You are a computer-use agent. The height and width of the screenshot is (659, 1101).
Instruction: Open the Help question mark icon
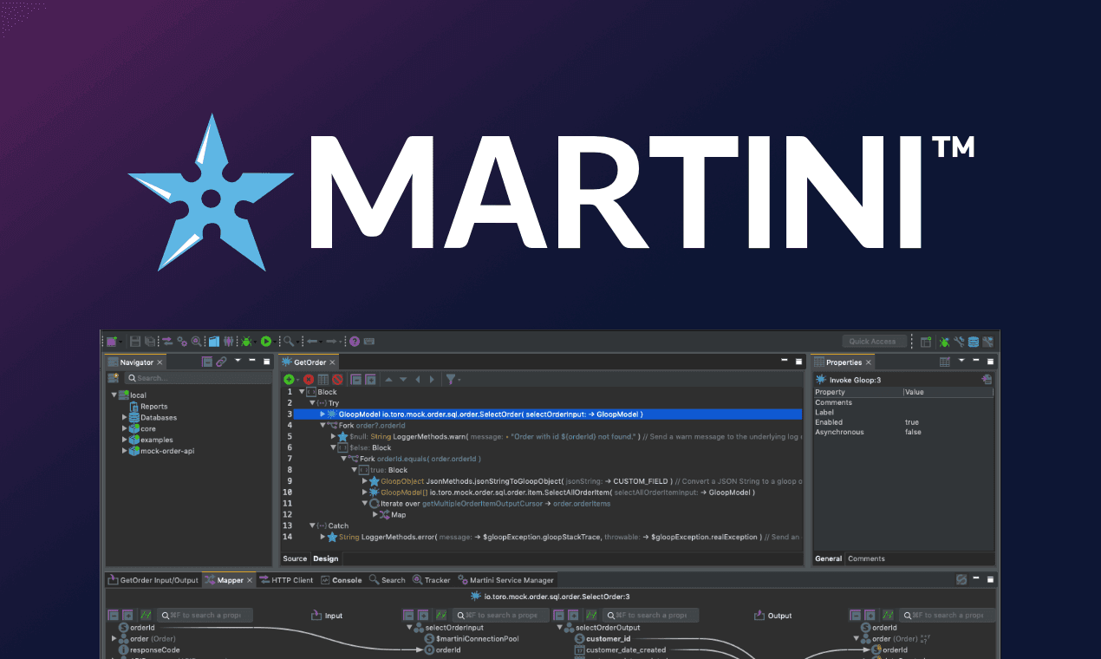click(355, 342)
